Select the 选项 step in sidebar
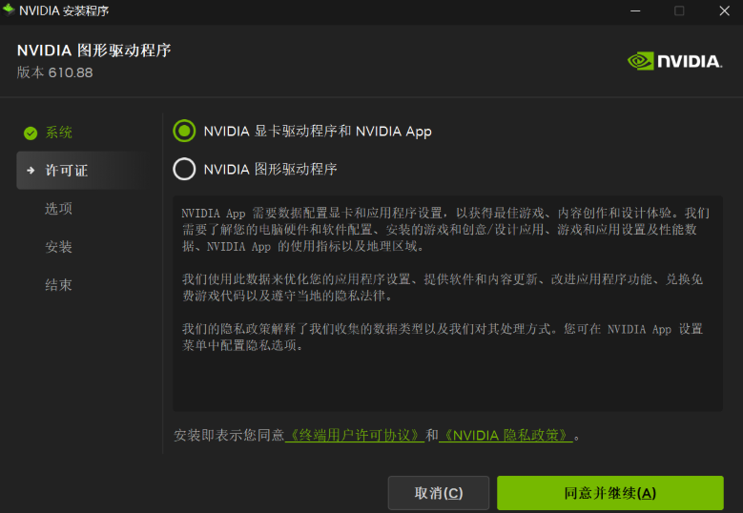This screenshot has width=743, height=513. click(x=58, y=209)
